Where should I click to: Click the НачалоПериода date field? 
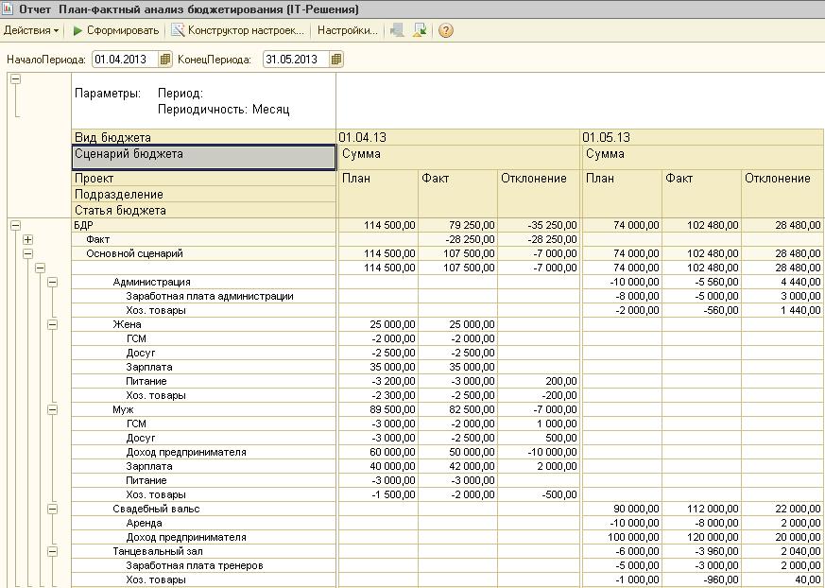tap(125, 60)
